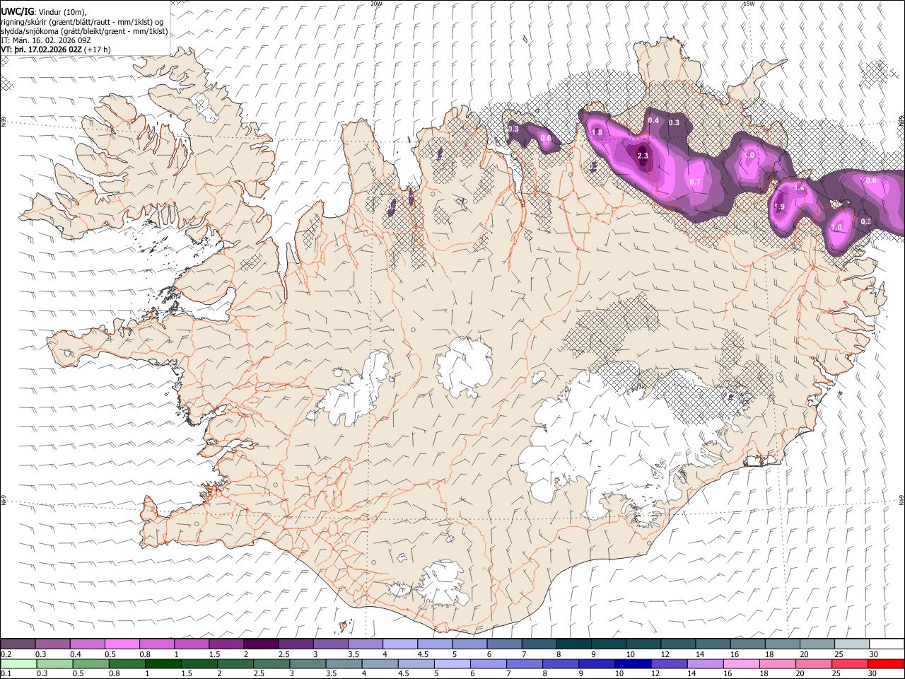Click the 2.3 snowfall maximum value
The image size is (905, 679).
pyautogui.click(x=643, y=156)
